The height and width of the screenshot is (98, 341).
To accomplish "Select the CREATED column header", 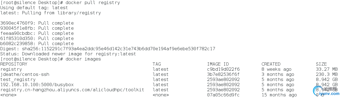I will [271, 64].
